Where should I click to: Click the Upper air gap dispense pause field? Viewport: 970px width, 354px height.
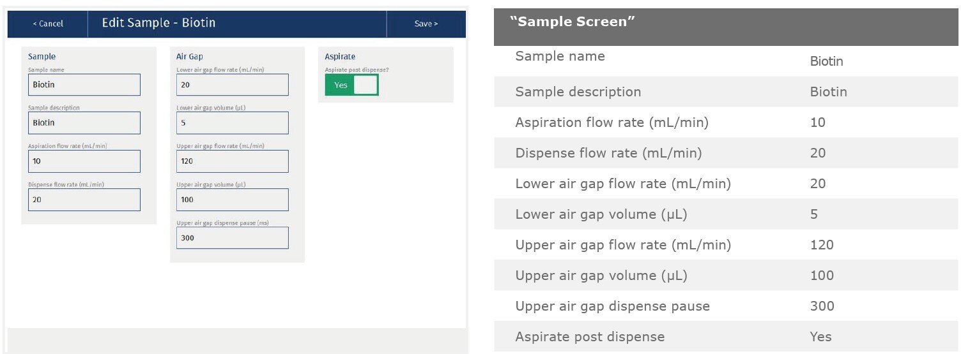coord(232,238)
